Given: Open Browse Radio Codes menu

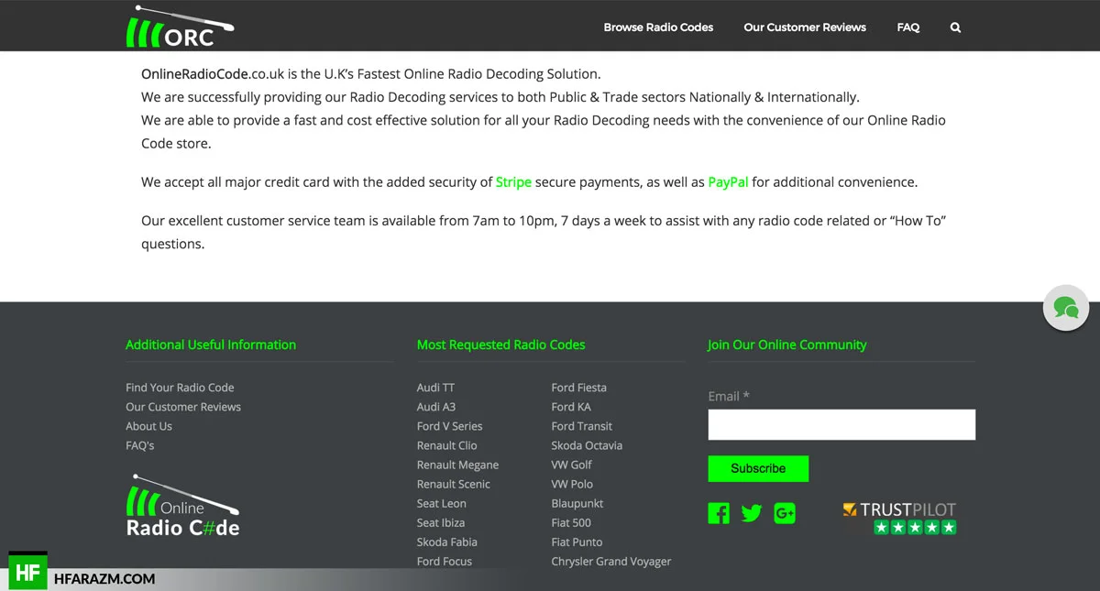Looking at the screenshot, I should pos(658,27).
